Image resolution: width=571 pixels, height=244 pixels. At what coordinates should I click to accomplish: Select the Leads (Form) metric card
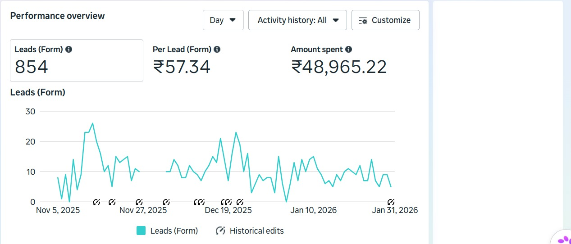tap(77, 60)
